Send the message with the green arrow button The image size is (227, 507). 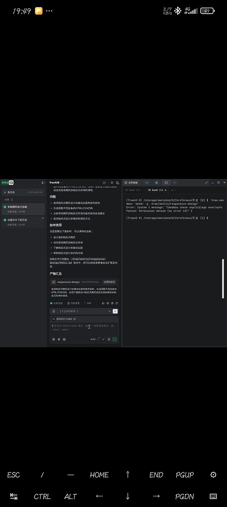[115, 339]
